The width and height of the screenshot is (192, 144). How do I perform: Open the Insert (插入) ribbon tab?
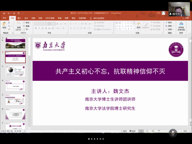[x=19, y=18]
